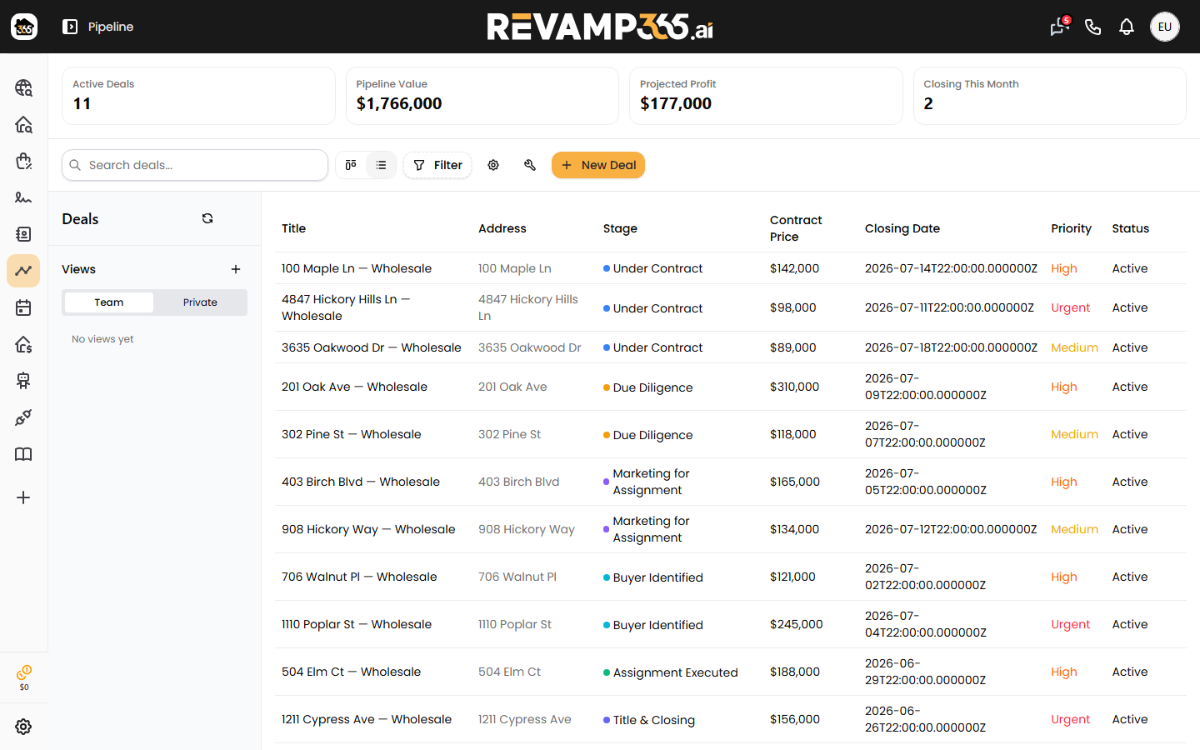
Task: Sort by the Address column header
Action: click(502, 228)
